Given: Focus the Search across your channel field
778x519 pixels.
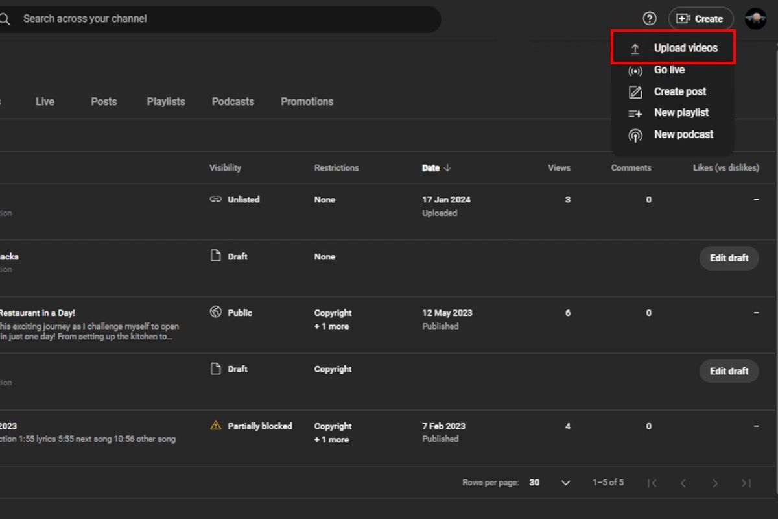Looking at the screenshot, I should point(220,19).
